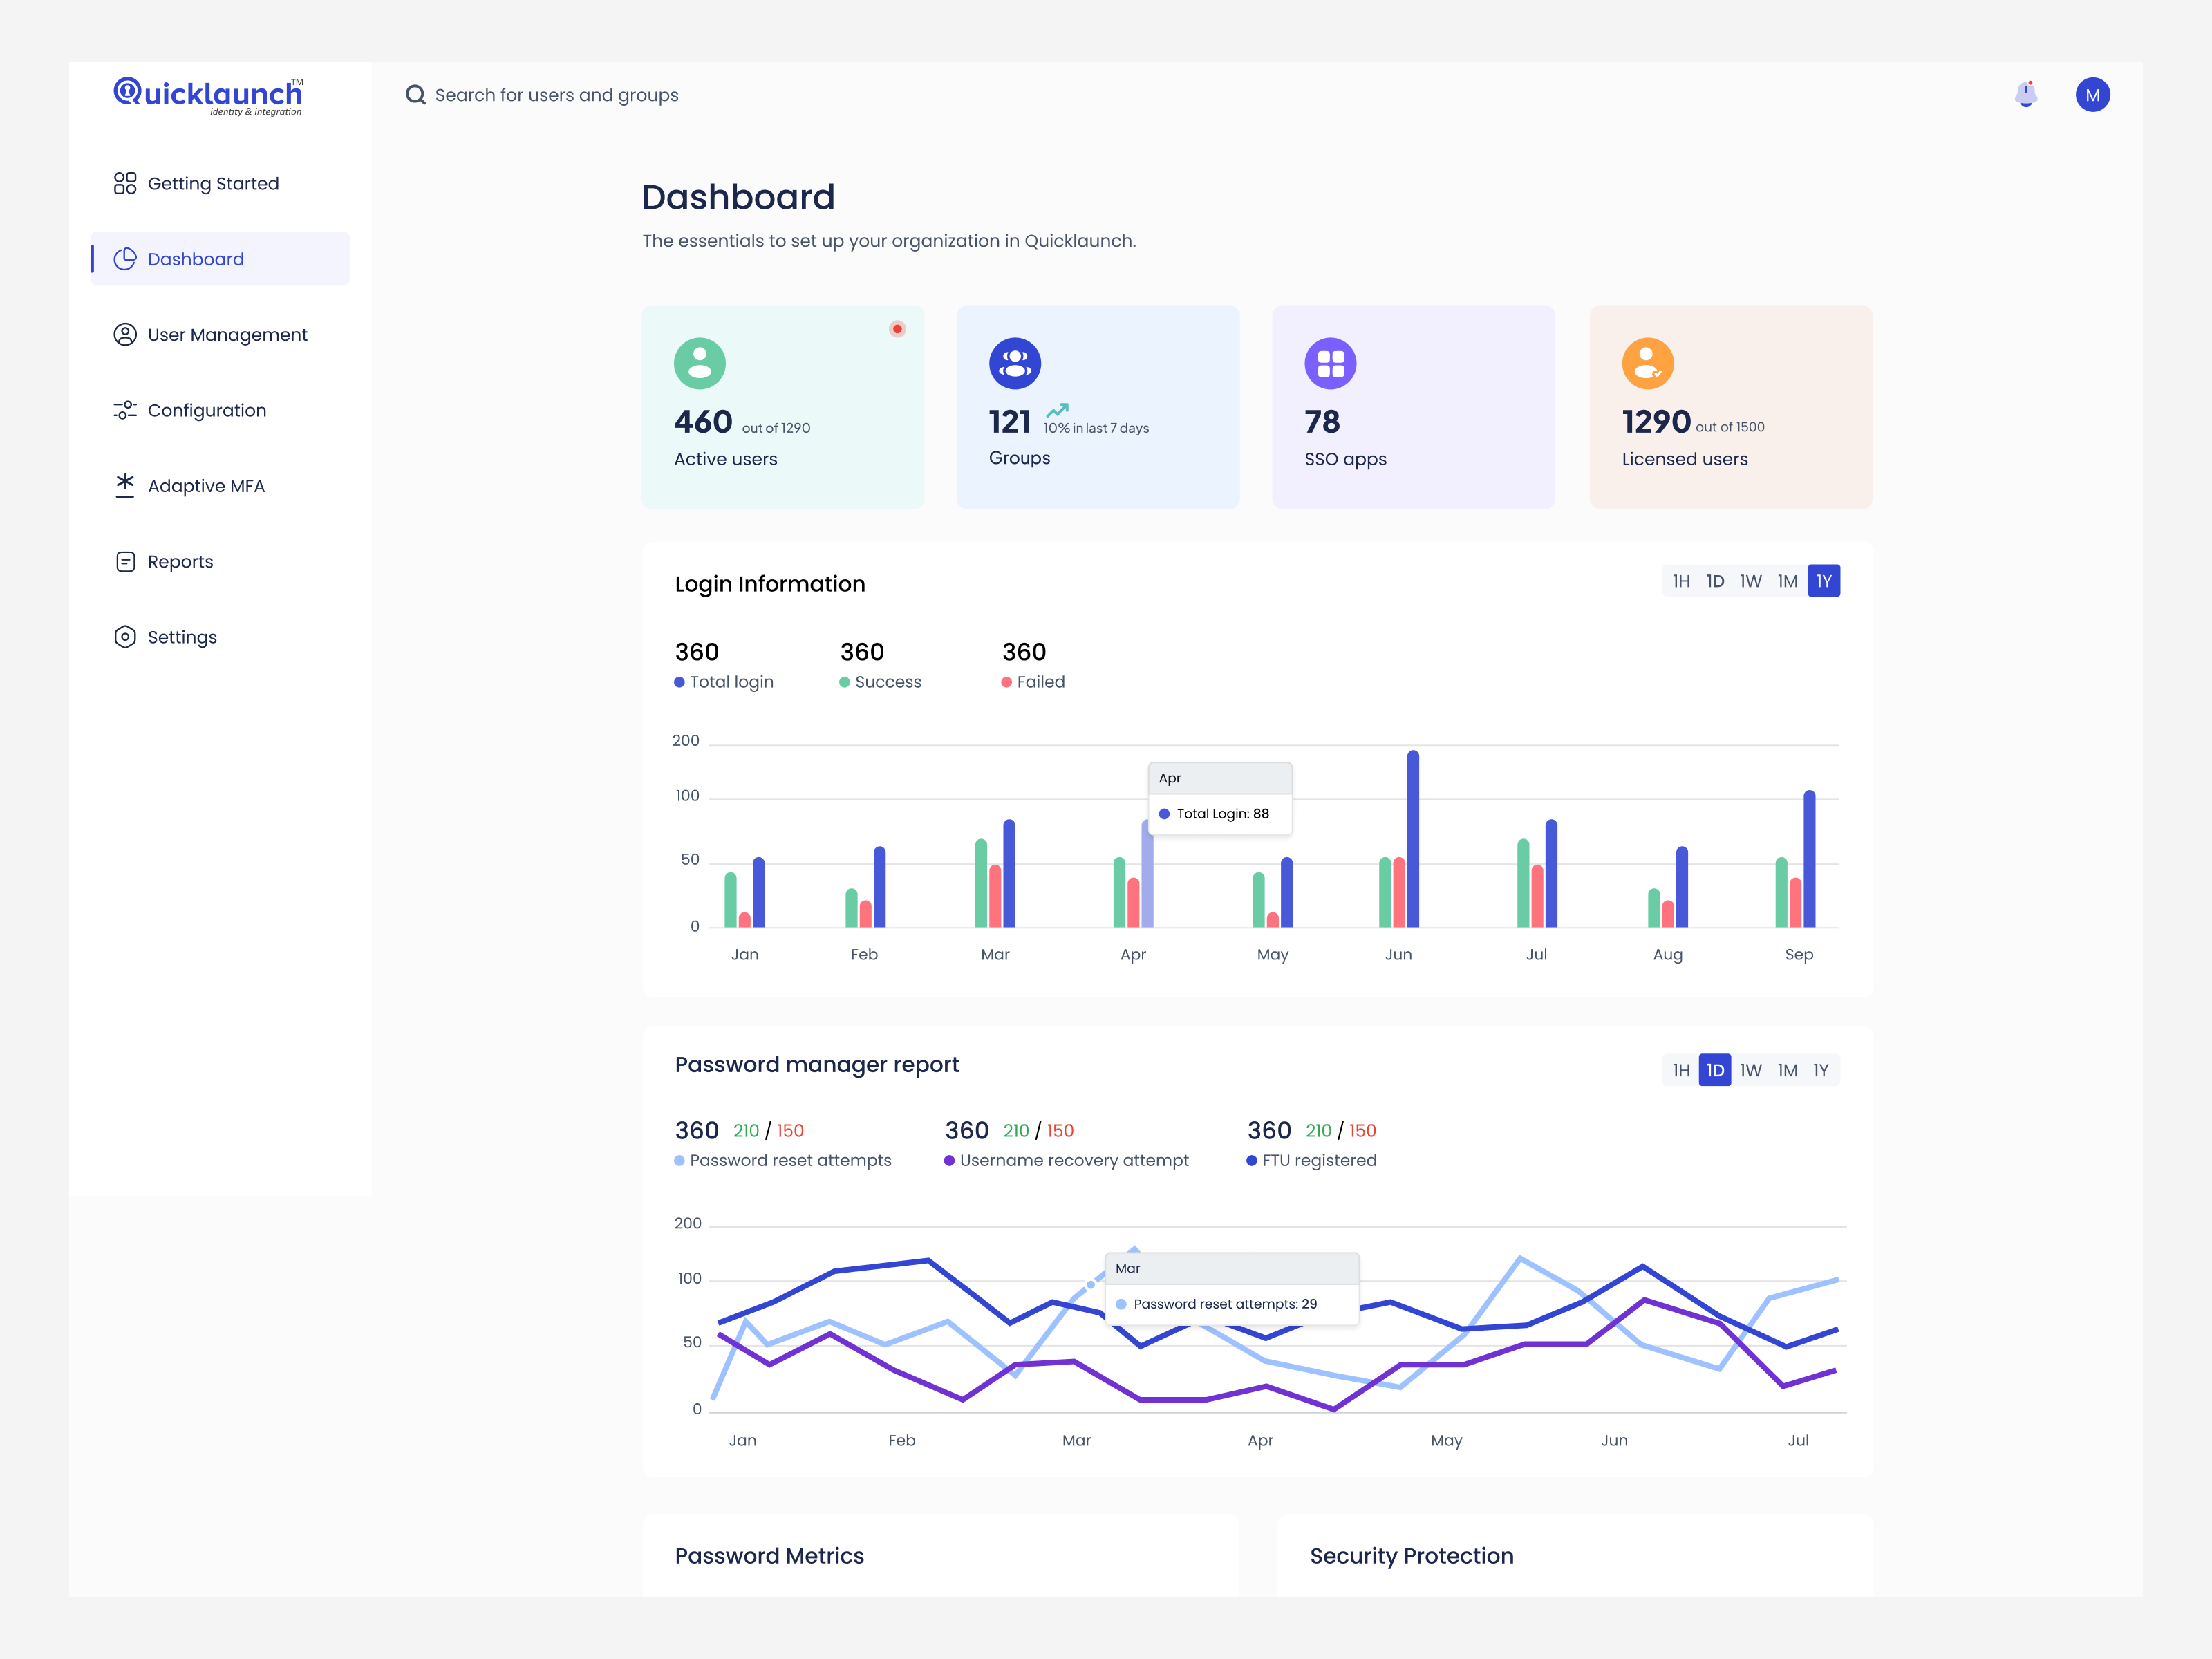Open the search magnifier icon

point(416,94)
